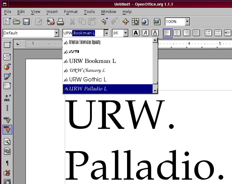Click the New document icon
The height and width of the screenshot is (184, 232).
point(7,21)
